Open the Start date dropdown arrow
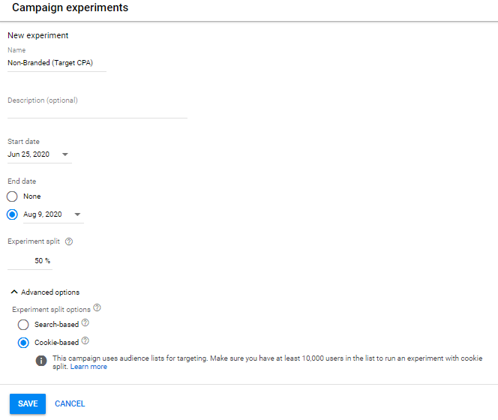The height and width of the screenshot is (420, 498). (x=65, y=154)
